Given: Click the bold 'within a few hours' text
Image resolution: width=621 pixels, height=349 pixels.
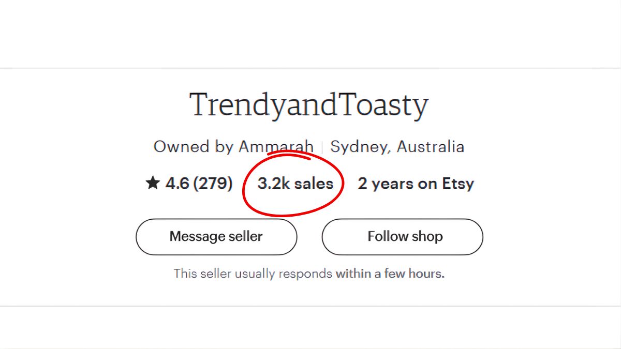Looking at the screenshot, I should pos(390,274).
